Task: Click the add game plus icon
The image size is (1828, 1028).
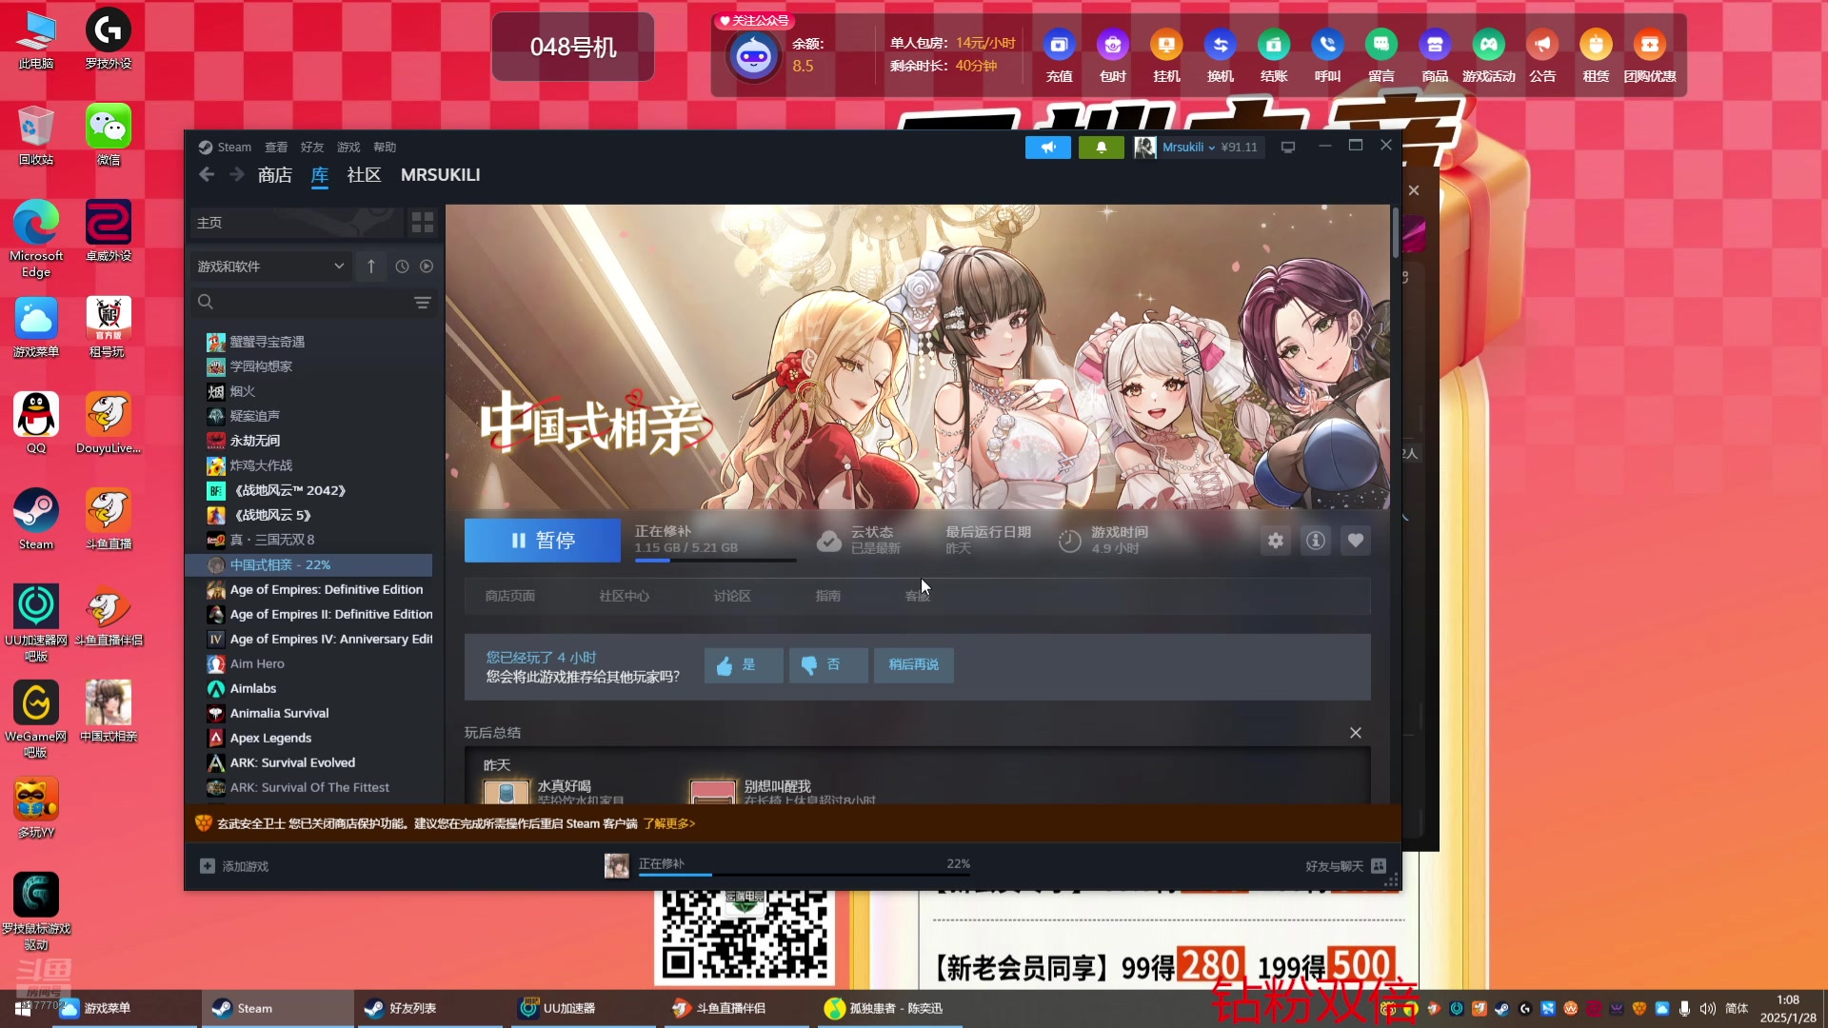Action: (208, 866)
